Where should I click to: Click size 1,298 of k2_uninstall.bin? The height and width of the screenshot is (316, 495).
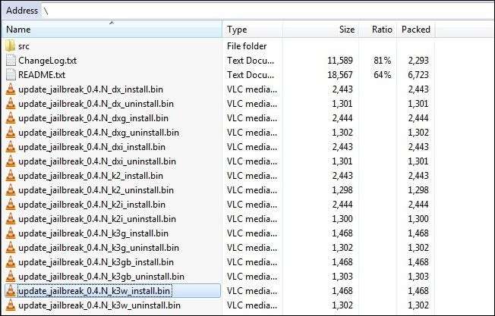(x=342, y=190)
